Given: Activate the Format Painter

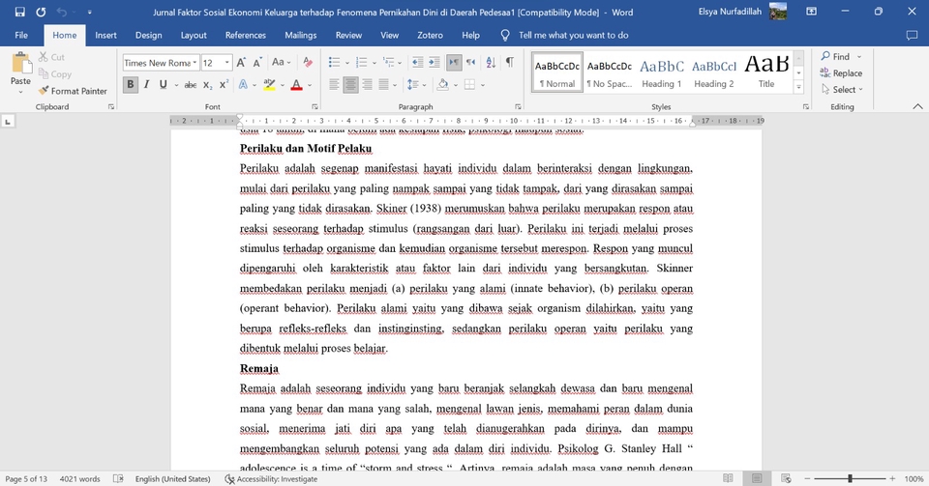Looking at the screenshot, I should click(73, 91).
